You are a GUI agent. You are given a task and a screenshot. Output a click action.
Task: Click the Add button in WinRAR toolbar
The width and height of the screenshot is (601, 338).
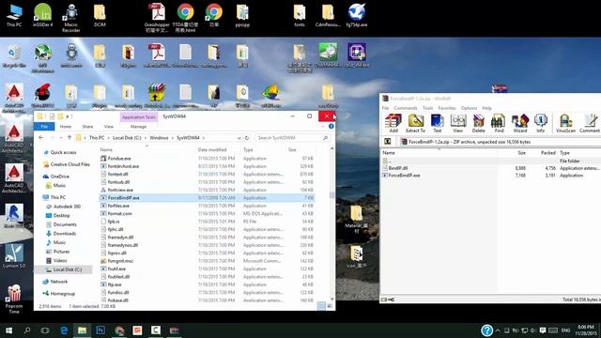[393, 123]
